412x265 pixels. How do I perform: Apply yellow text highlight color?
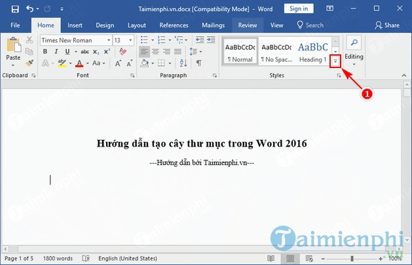(62, 63)
